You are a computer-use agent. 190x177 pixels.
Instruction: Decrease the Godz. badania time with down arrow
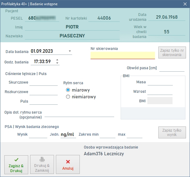(57, 63)
